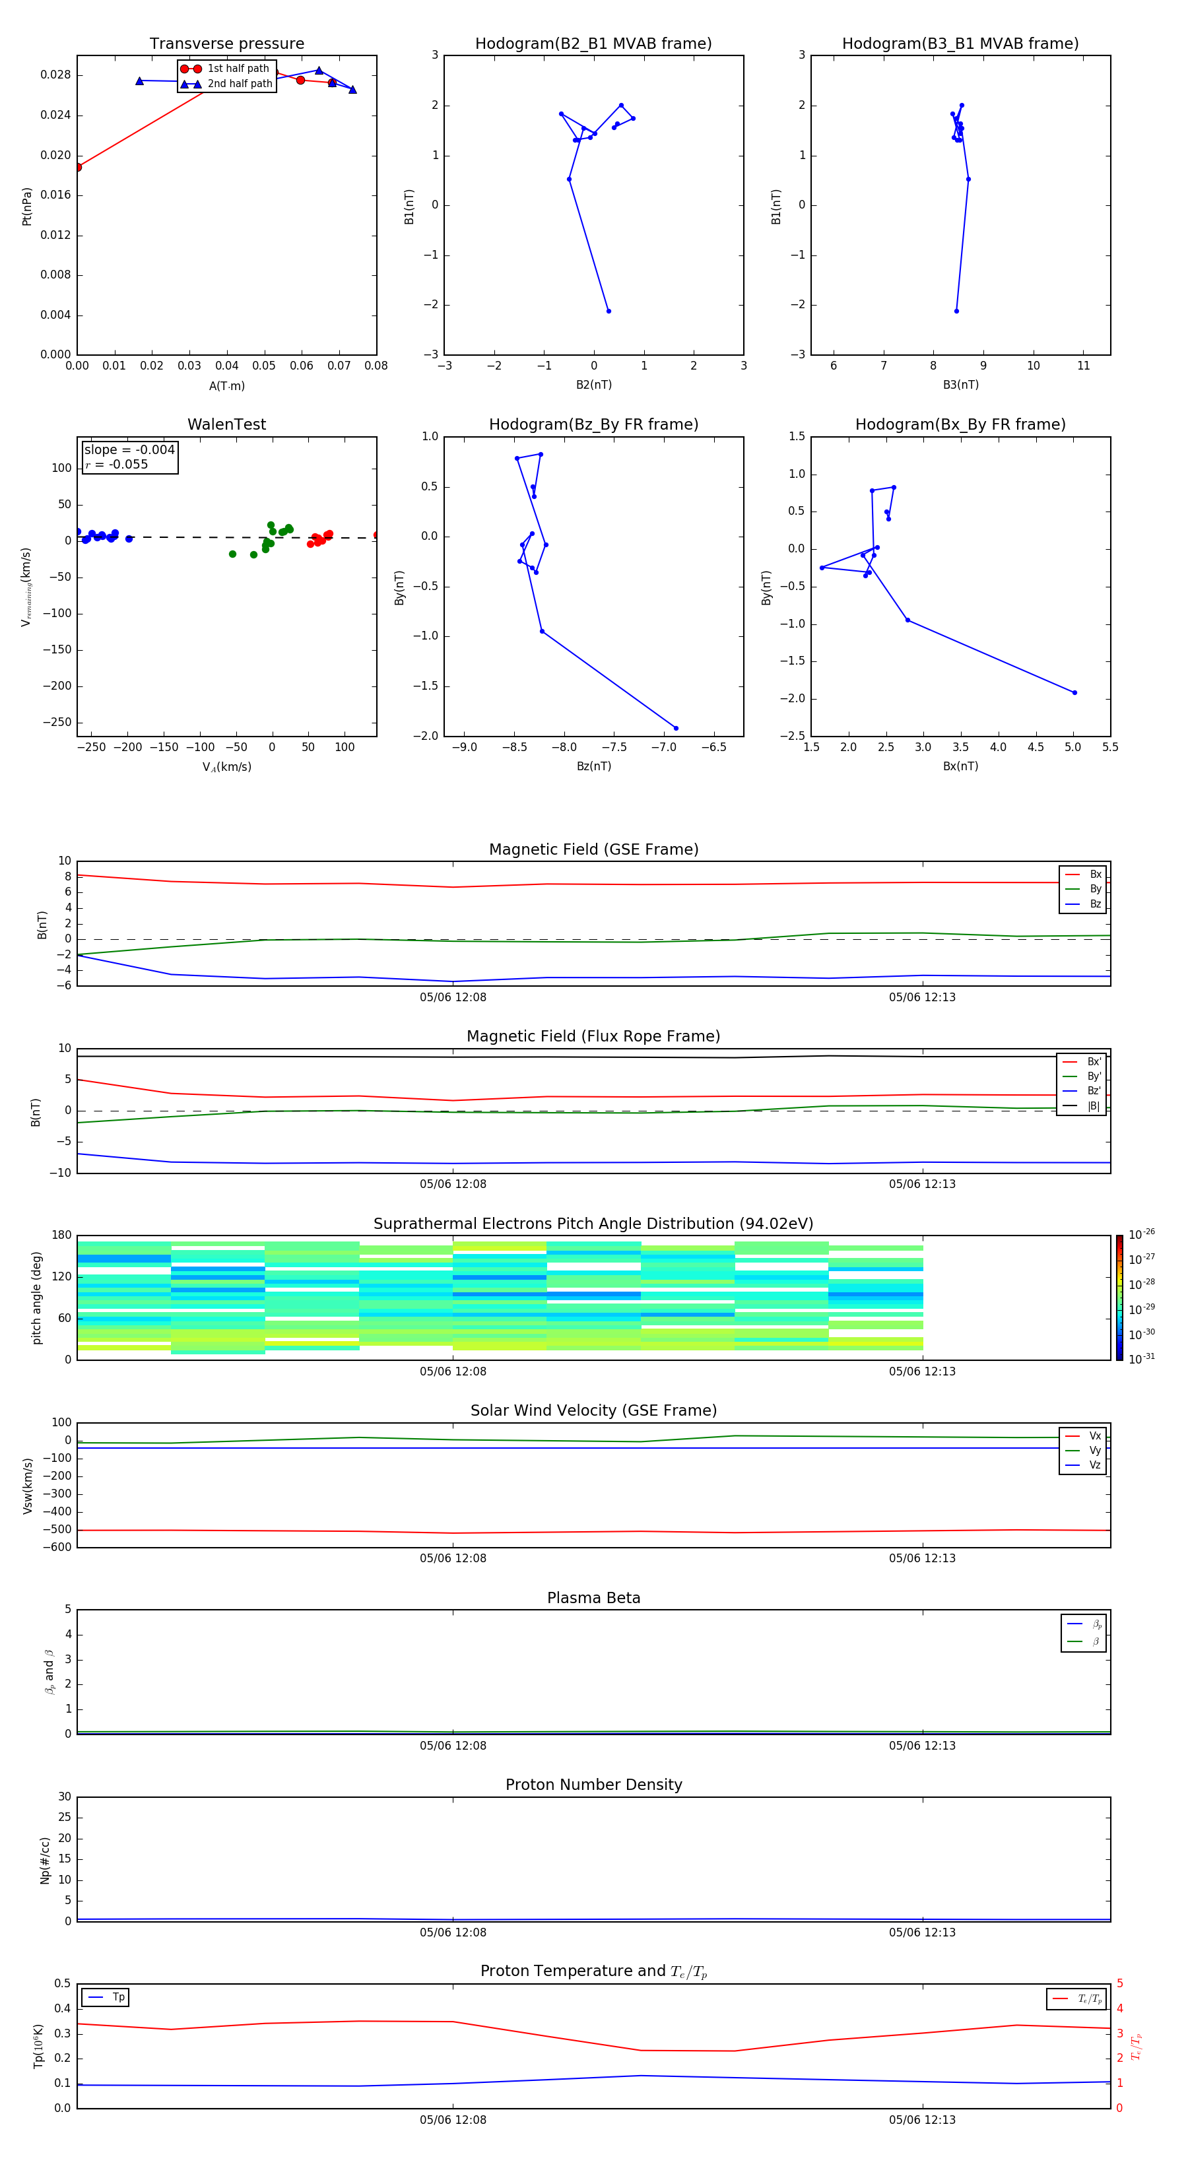Click the "pitch angle (deg)" y-axis label
Image resolution: width=1188 pixels, height=2178 pixels.
pos(36,1298)
